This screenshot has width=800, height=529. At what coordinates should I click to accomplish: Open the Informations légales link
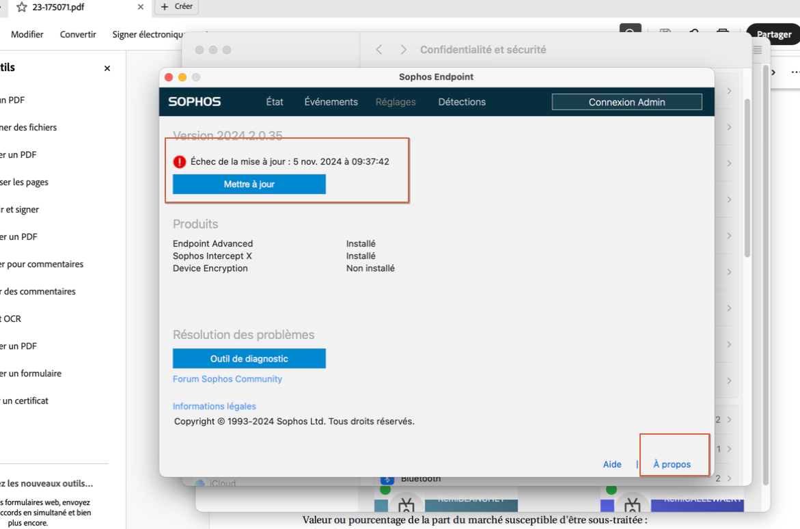click(215, 406)
